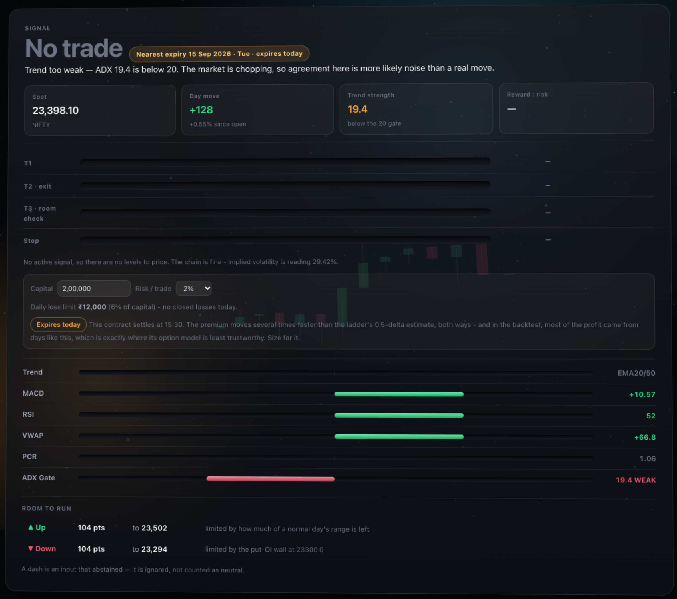The image size is (677, 599).
Task: Click the daily loss limit ₹12,000 text
Action: coord(92,307)
